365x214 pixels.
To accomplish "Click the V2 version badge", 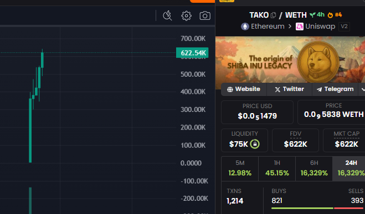I will [x=344, y=26].
